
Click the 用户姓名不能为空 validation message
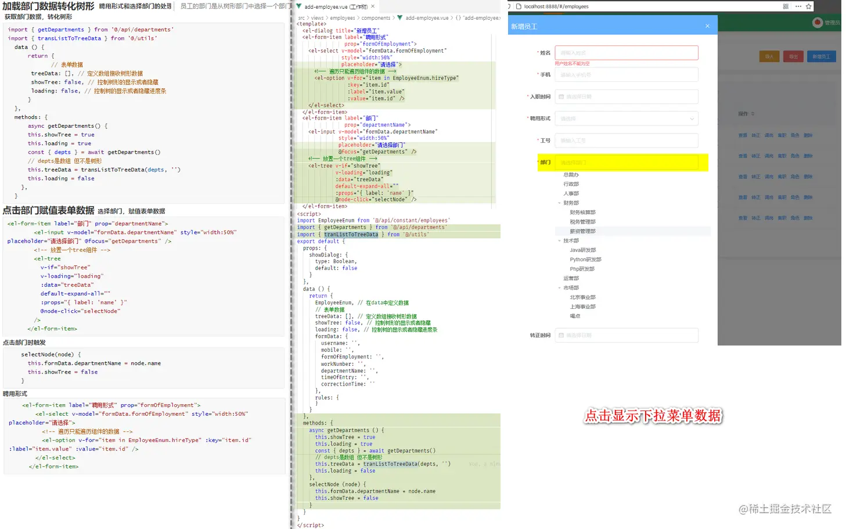coord(572,63)
